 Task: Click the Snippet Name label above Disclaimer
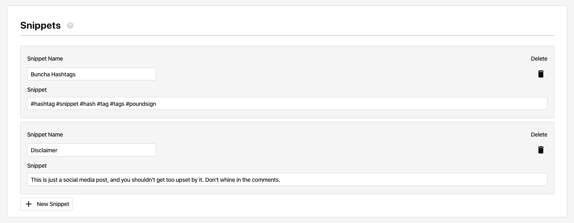(x=45, y=135)
